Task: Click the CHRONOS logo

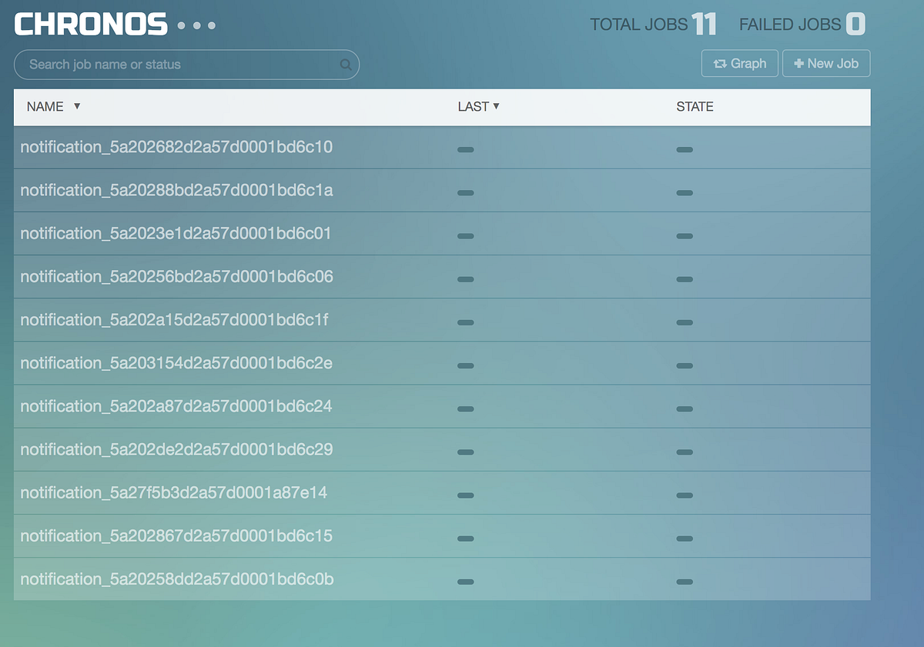Action: 91,25
